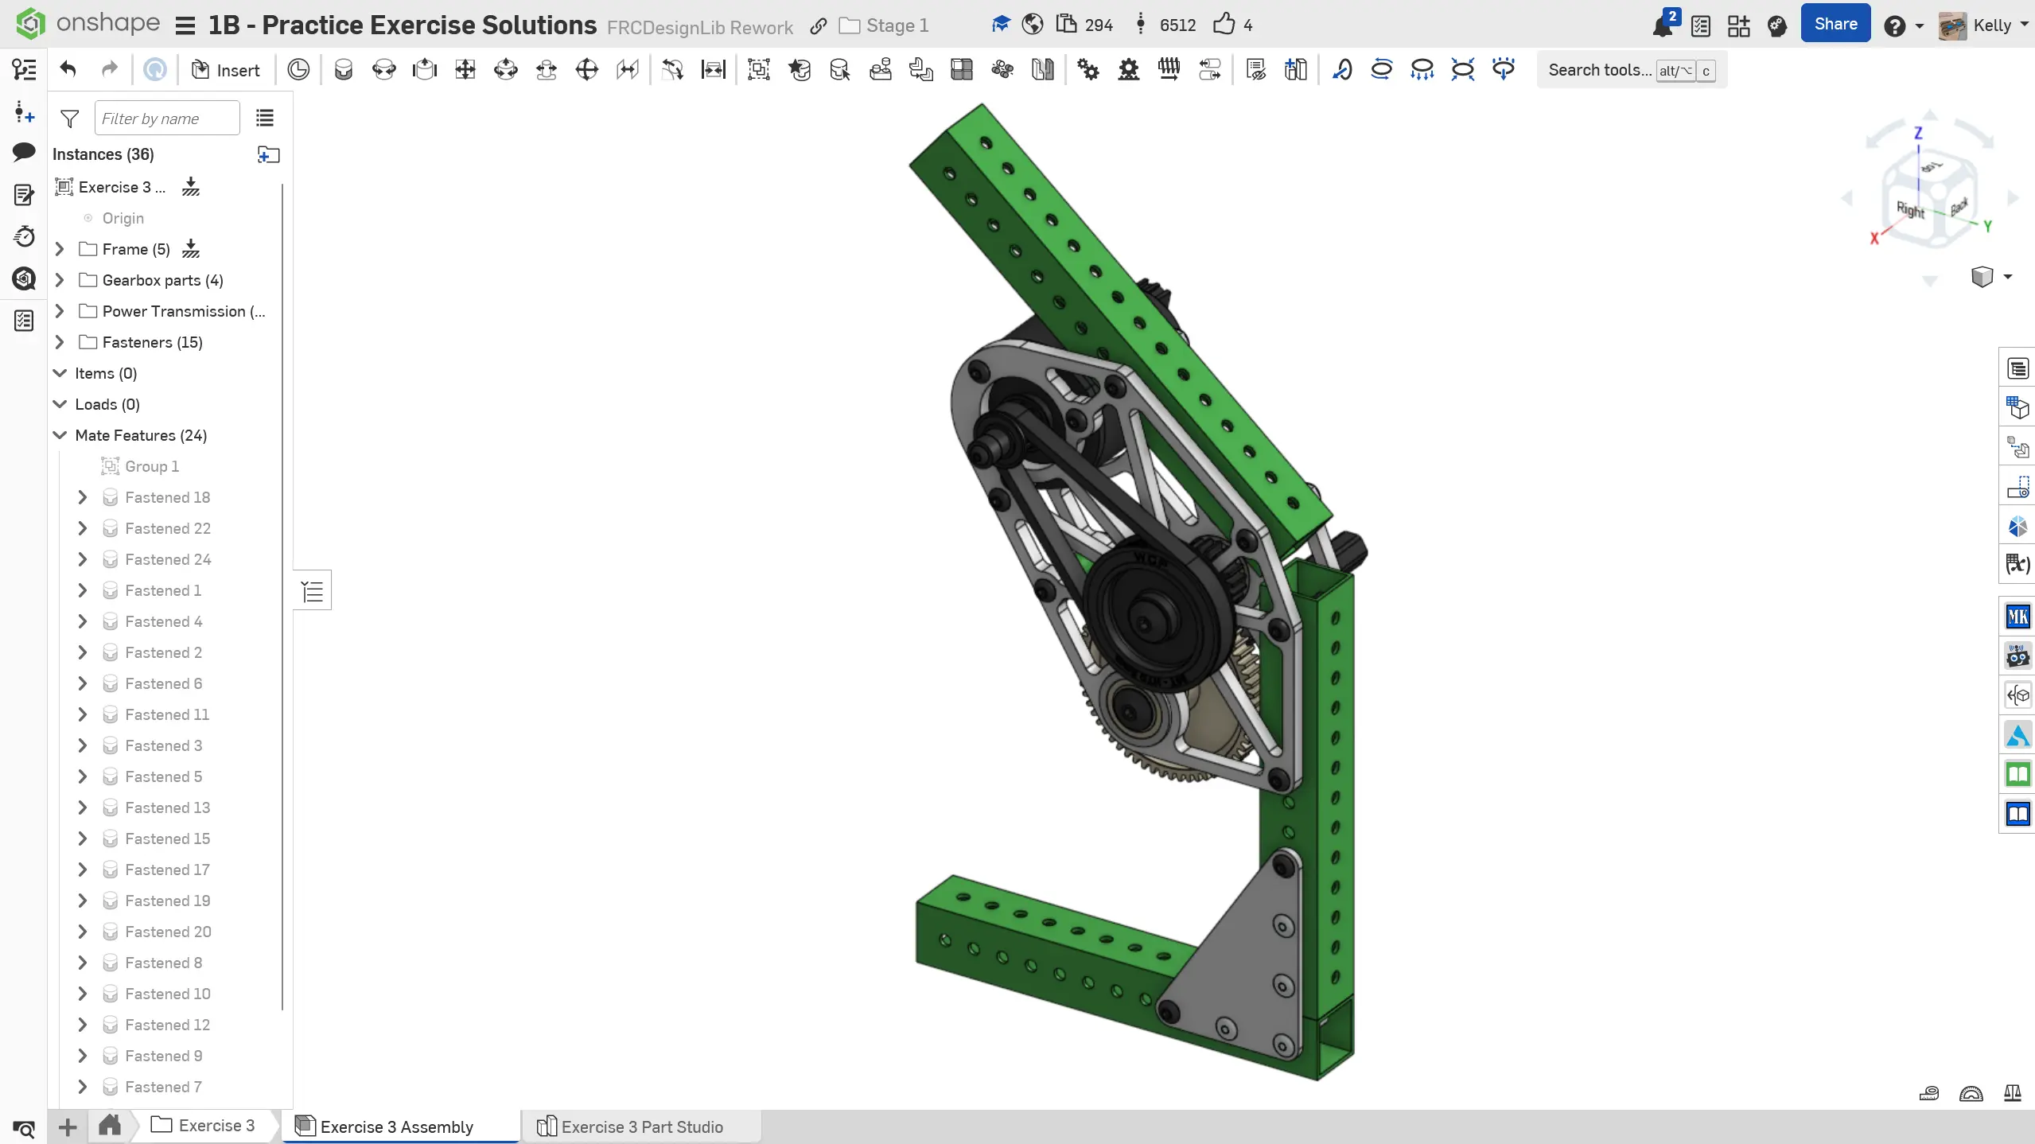Select the Revolute mate tool
Image resolution: width=2035 pixels, height=1144 pixels.
[x=383, y=70]
